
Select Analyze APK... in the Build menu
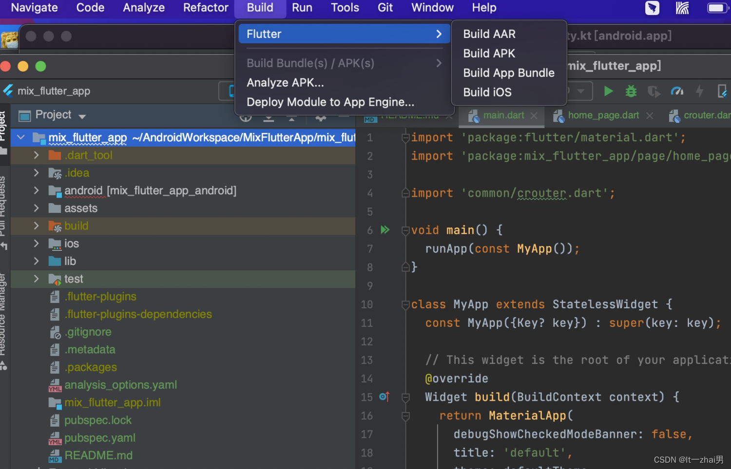pos(344,83)
